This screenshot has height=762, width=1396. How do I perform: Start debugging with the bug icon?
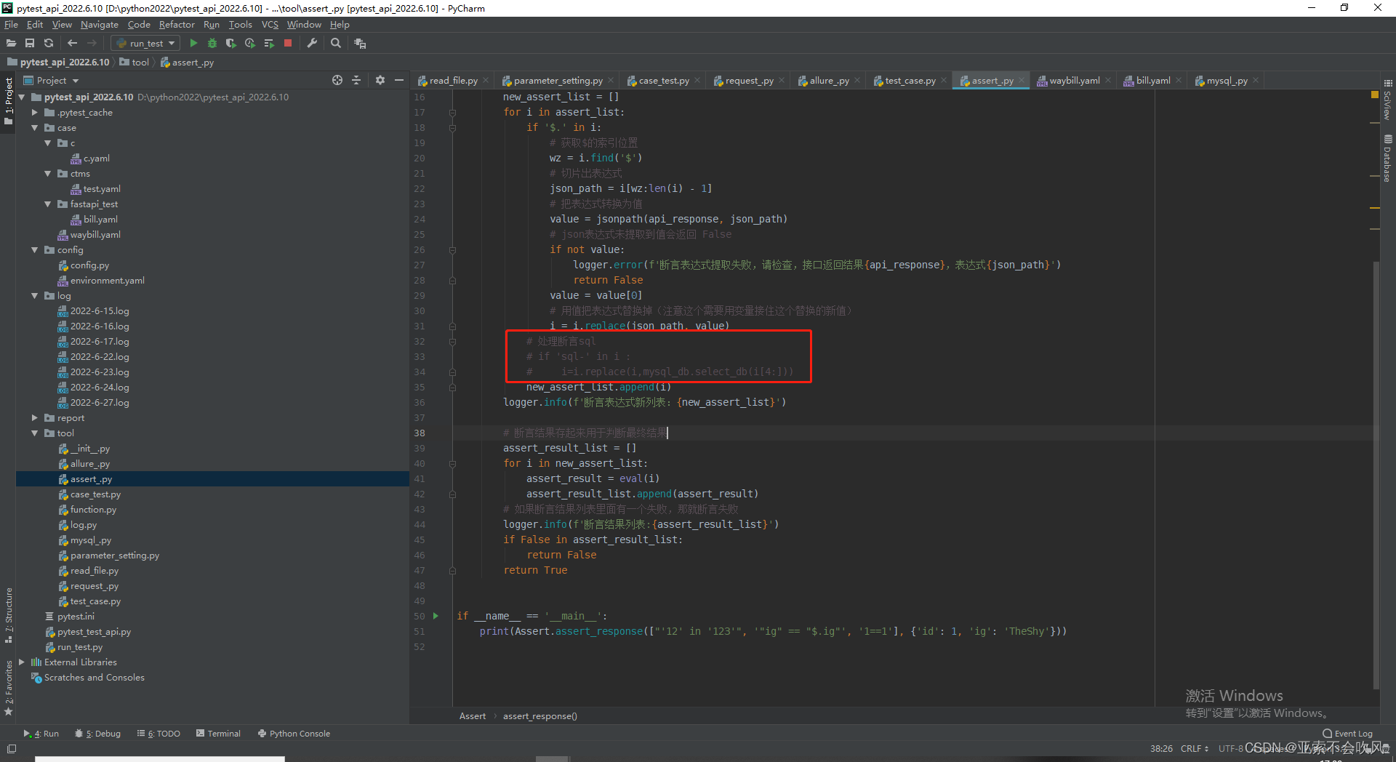(212, 44)
